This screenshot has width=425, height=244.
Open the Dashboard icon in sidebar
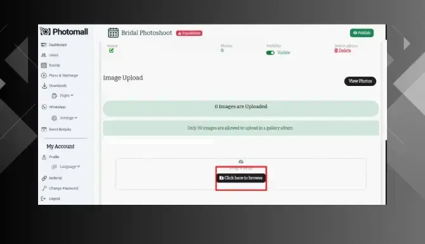[x=44, y=45]
